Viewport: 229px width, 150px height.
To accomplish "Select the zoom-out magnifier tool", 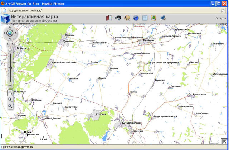I will pyautogui.click(x=10, y=106).
